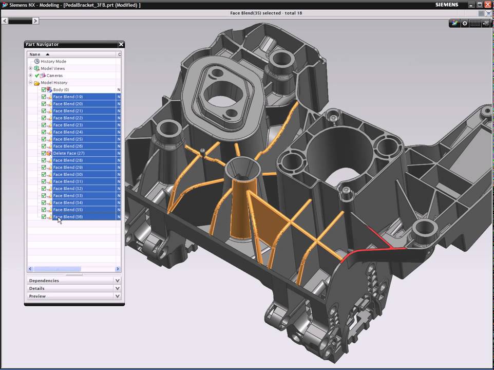Click the History Mode clock icon
Image resolution: width=494 pixels, height=370 pixels.
click(x=36, y=61)
